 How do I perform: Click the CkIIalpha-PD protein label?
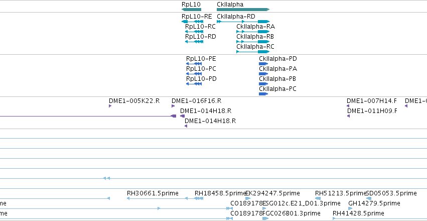click(278, 59)
